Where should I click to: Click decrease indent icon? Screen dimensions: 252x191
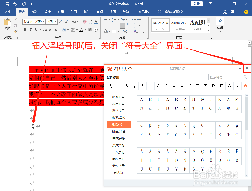point(134,20)
